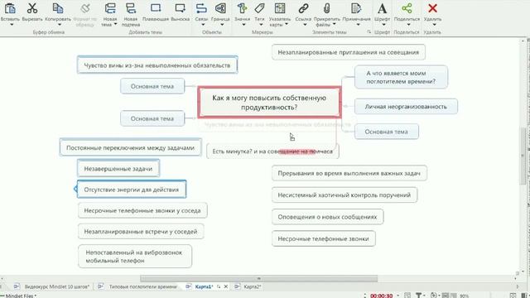Select the right-side Несрочные телефонные звонки topic

[x=323, y=238]
